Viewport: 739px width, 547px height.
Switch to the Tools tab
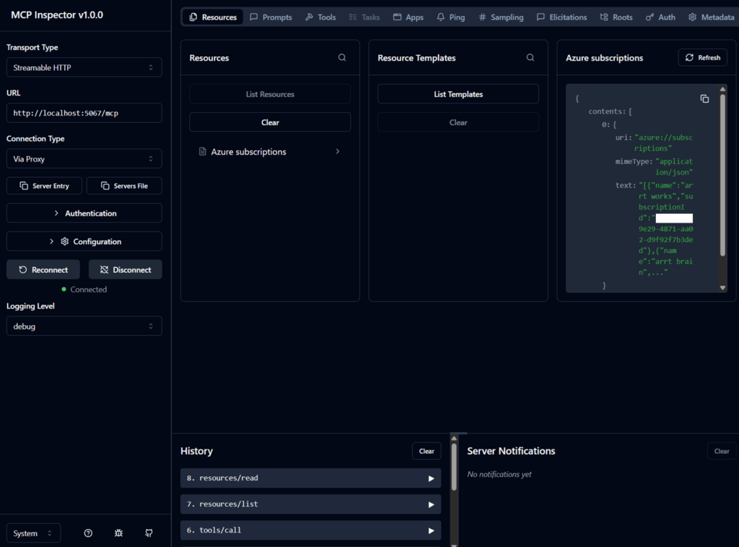click(320, 17)
